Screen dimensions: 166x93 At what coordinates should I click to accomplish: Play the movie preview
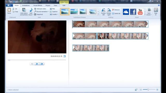click(x=37, y=64)
